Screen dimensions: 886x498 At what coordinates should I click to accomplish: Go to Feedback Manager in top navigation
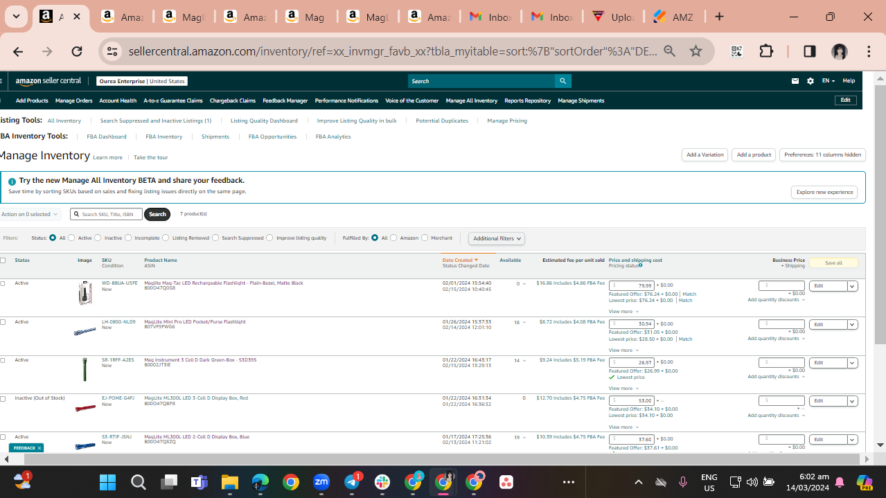point(285,100)
